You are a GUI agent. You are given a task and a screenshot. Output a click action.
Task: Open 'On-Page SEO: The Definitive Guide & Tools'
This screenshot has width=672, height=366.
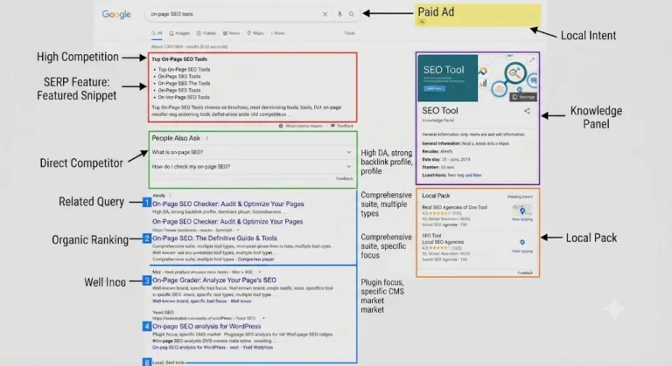tap(214, 238)
